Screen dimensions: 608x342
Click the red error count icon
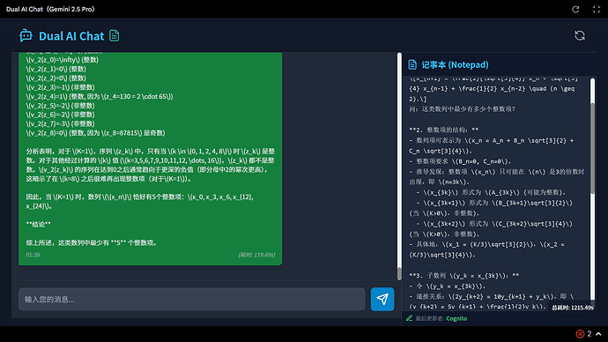580,333
